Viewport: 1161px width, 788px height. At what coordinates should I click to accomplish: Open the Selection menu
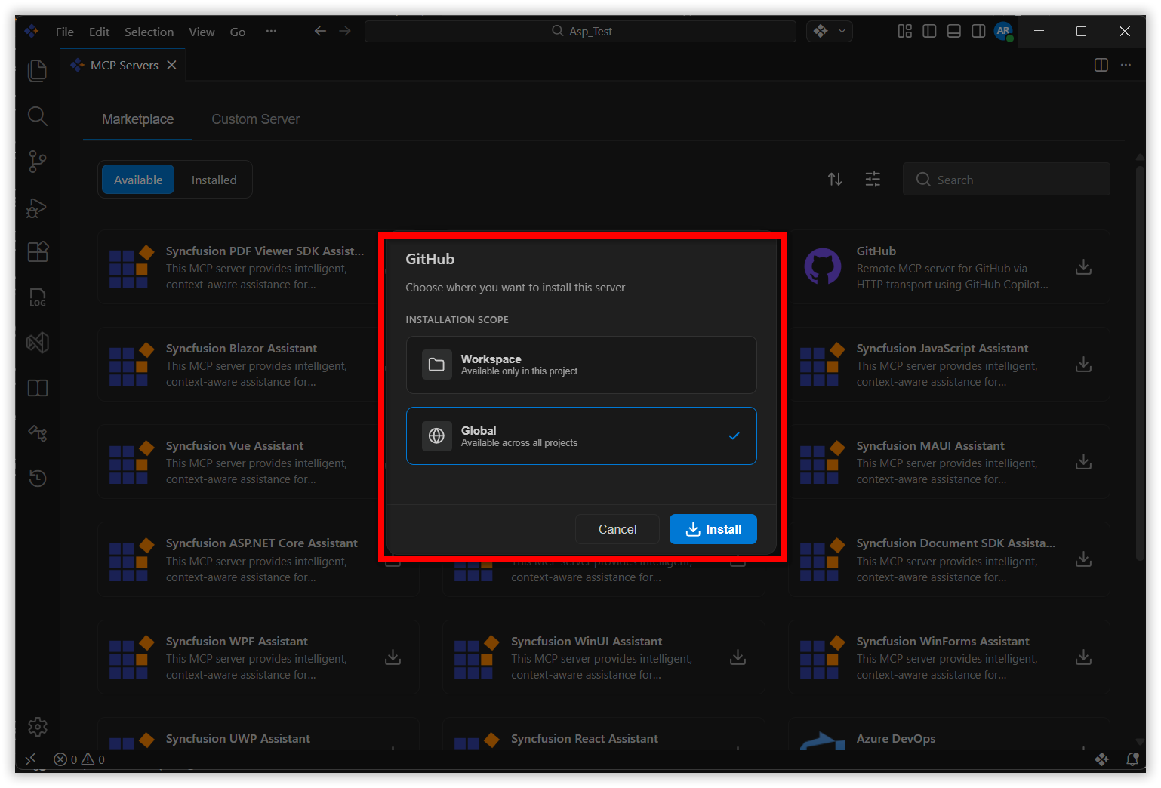tap(149, 32)
